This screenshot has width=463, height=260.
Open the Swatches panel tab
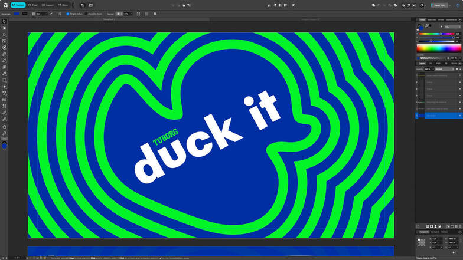click(432, 19)
